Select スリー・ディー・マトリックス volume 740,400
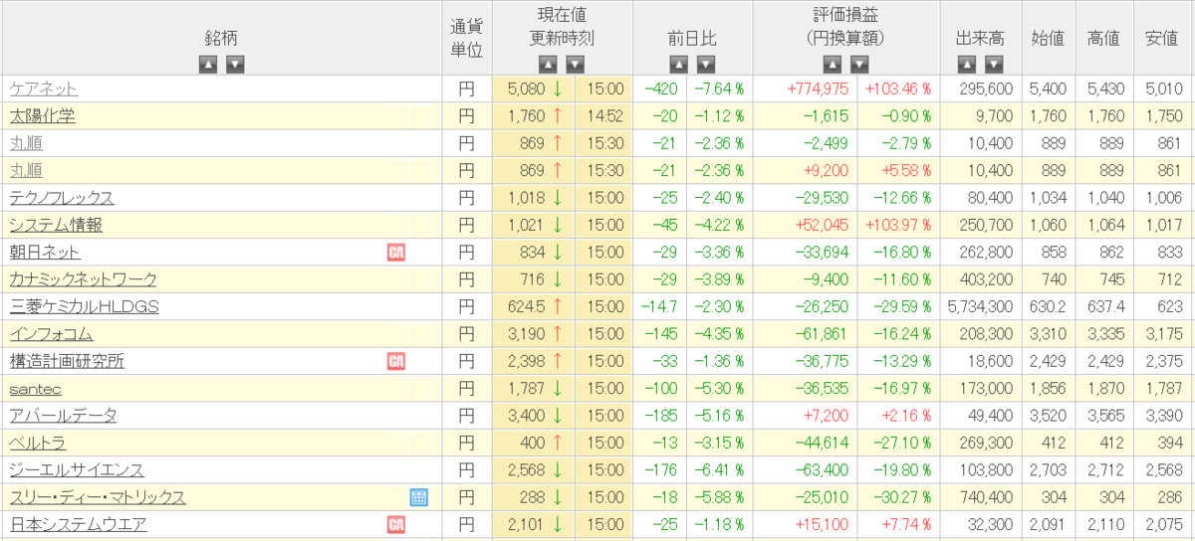Image resolution: width=1195 pixels, height=541 pixels. pos(985,497)
